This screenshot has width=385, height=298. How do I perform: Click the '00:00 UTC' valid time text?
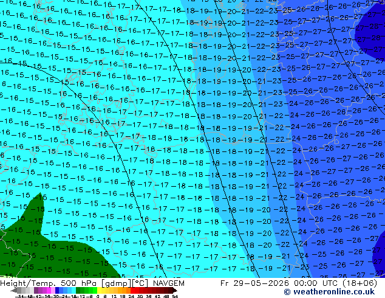tap(317, 283)
